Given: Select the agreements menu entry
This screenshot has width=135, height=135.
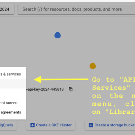Looking at the screenshot, I should point(13,112).
